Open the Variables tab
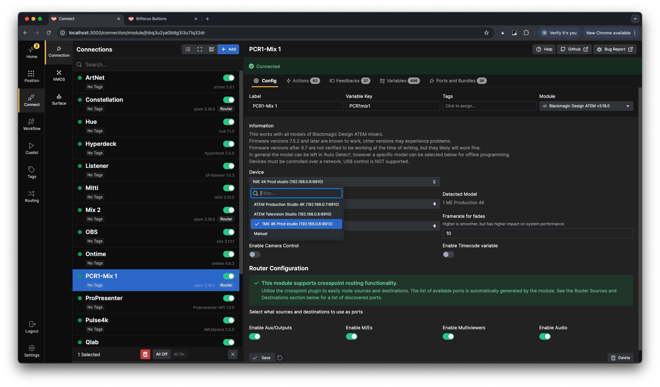 pyautogui.click(x=400, y=81)
